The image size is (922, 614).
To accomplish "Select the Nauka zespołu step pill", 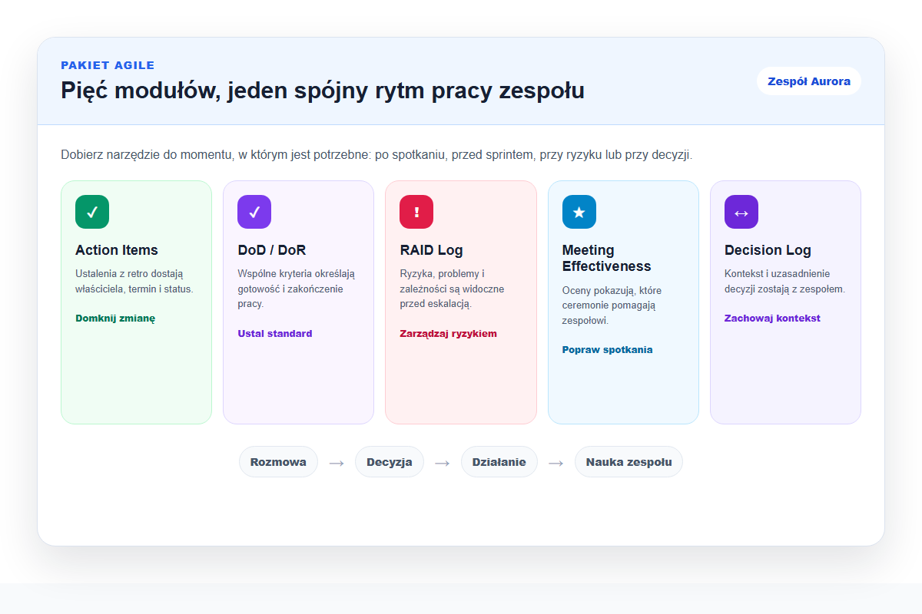I will [628, 461].
